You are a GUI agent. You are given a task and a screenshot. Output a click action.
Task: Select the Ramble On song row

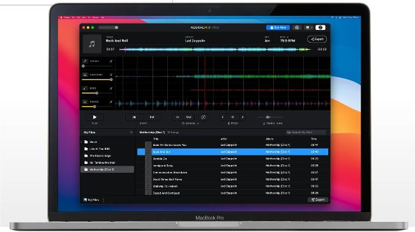[x=232, y=159]
